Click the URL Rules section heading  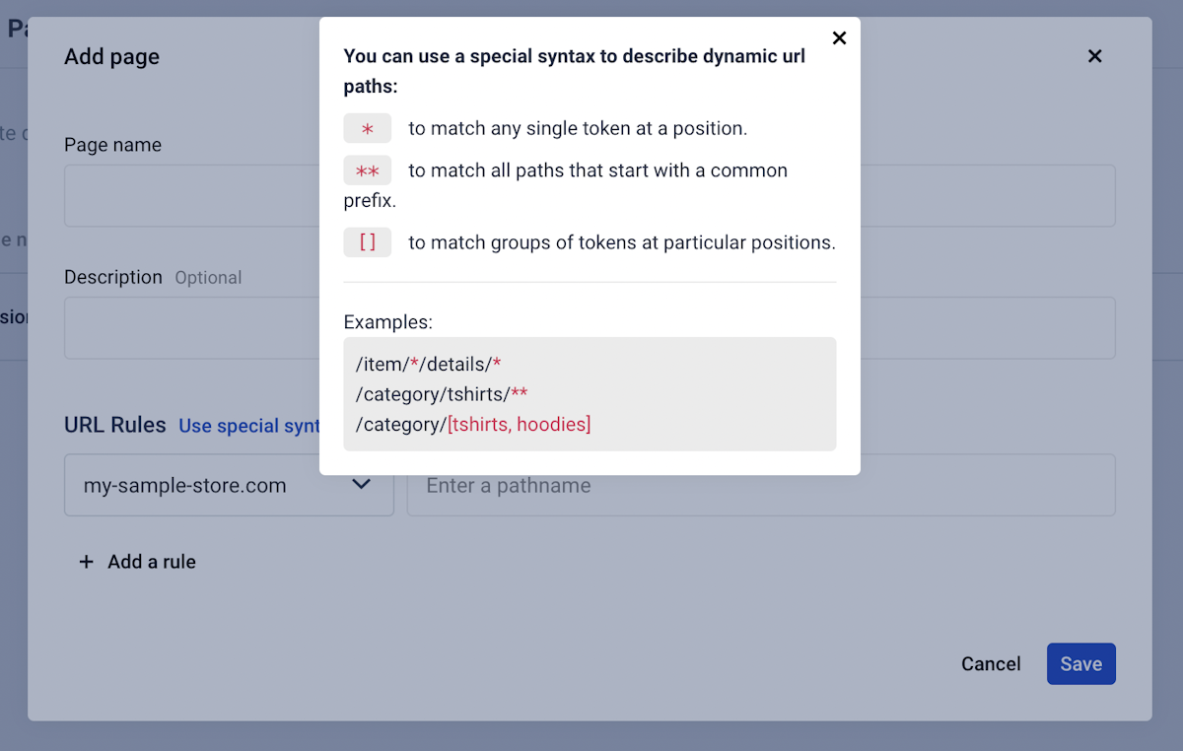click(x=115, y=425)
